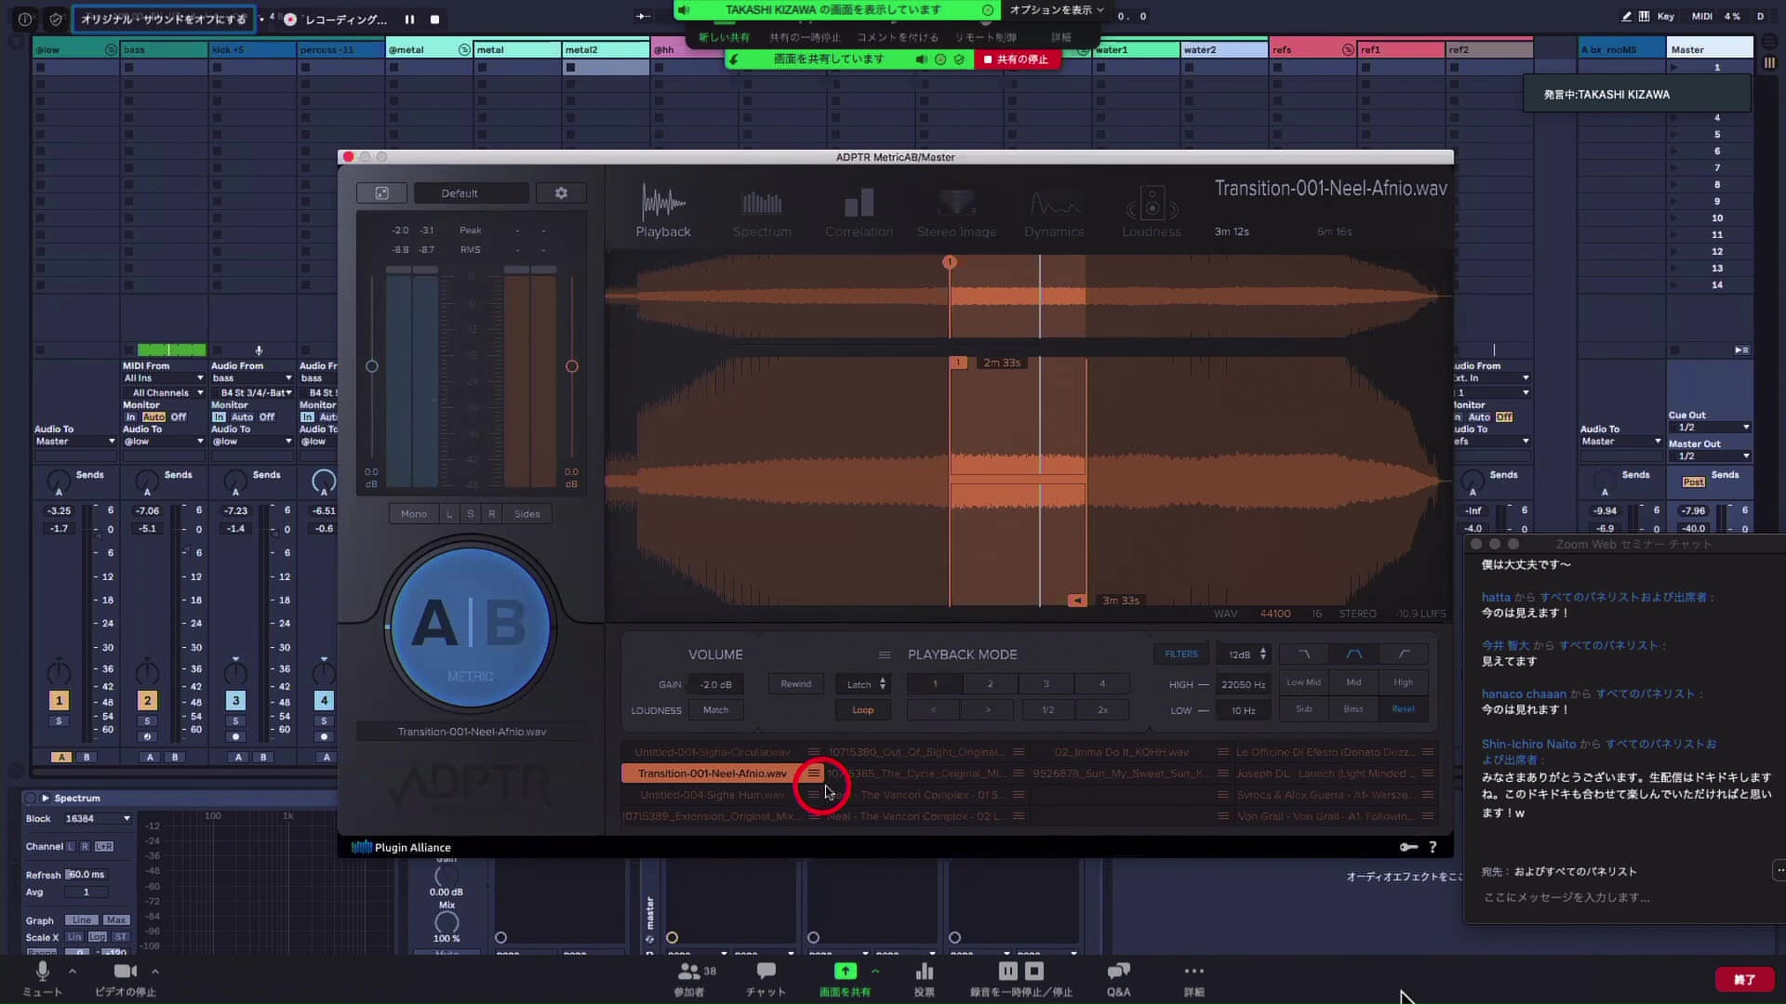Open menu for Untitled-001-Sigha-Circular.wav track
This screenshot has height=1004, width=1786.
click(814, 752)
